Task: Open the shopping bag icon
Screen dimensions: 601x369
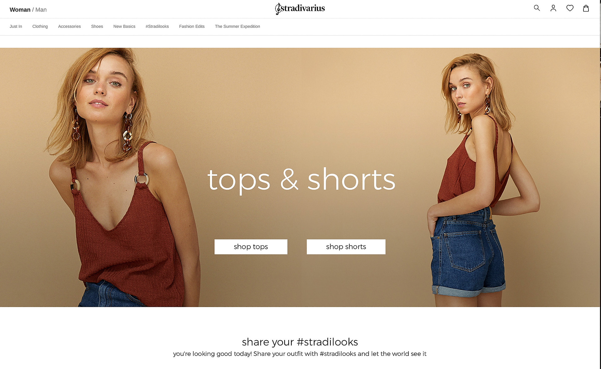Action: coord(586,8)
